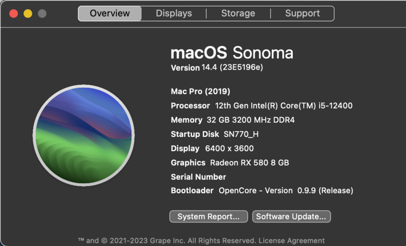
Task: Switch to the Displays tab
Action: (x=174, y=13)
